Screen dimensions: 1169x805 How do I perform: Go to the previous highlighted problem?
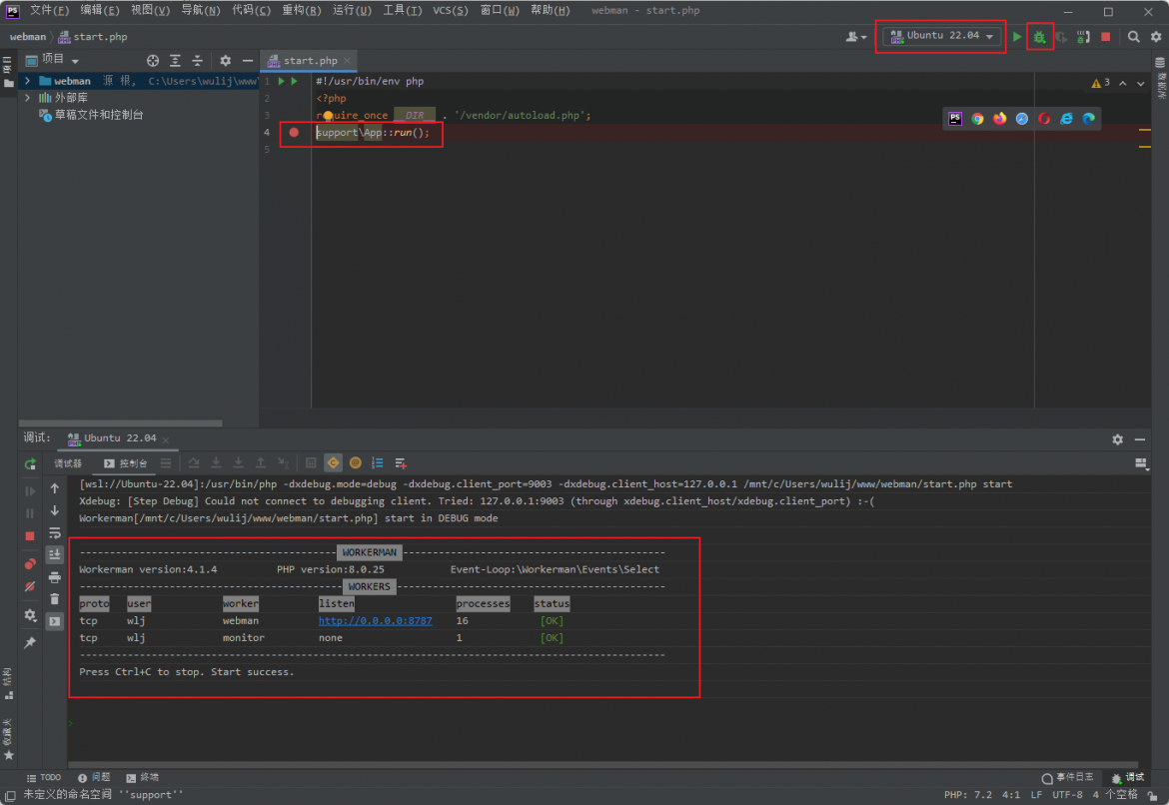[1123, 83]
